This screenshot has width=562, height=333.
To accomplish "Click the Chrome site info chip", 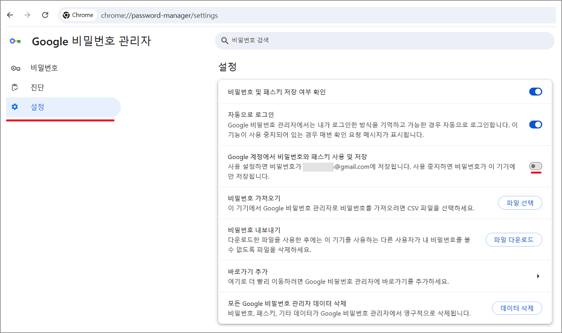I will [78, 15].
